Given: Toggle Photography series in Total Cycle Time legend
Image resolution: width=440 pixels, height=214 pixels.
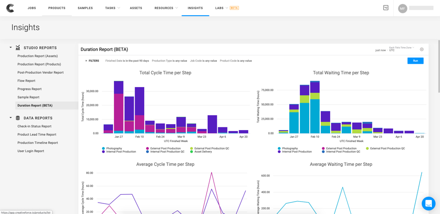Looking at the screenshot, I should (x=114, y=148).
